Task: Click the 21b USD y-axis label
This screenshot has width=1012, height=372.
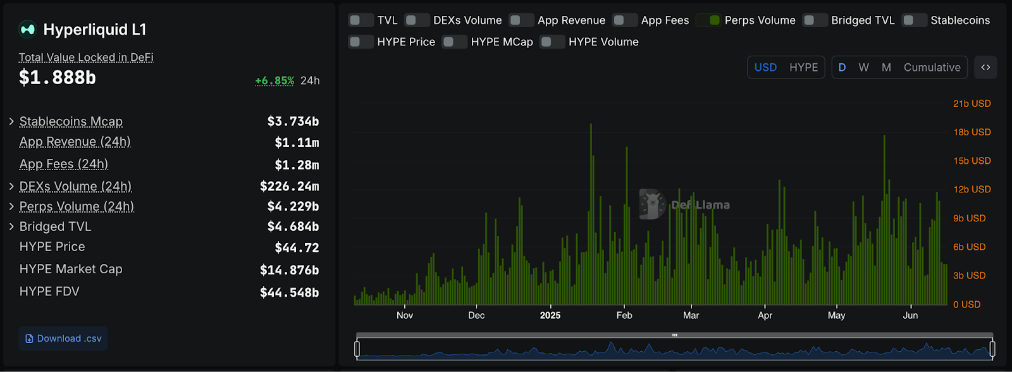Action: (972, 104)
